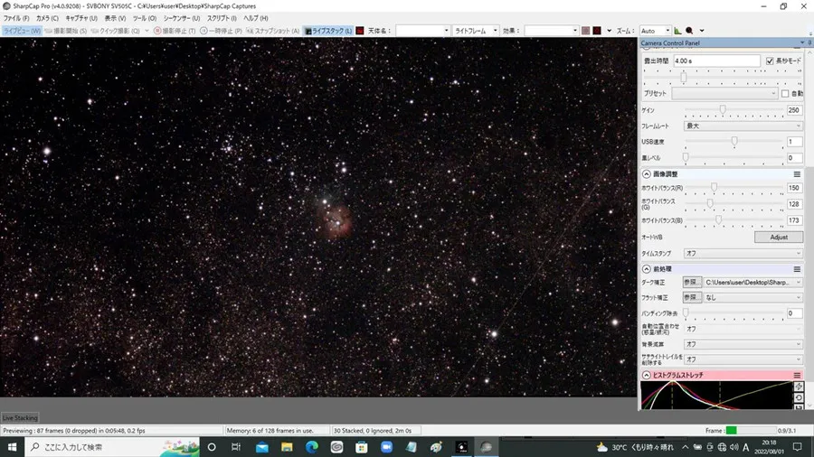Open the 効果 effects dropdown
The image size is (814, 457).
pyautogui.click(x=551, y=31)
